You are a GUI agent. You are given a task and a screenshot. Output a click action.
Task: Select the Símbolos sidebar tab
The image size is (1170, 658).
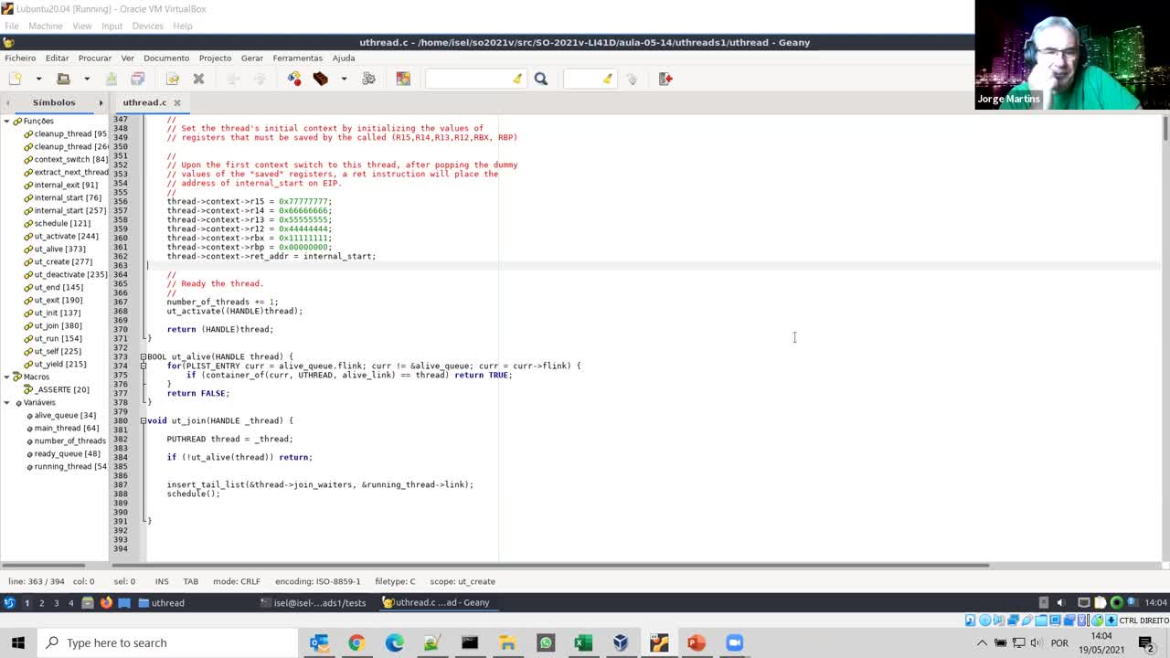point(54,102)
